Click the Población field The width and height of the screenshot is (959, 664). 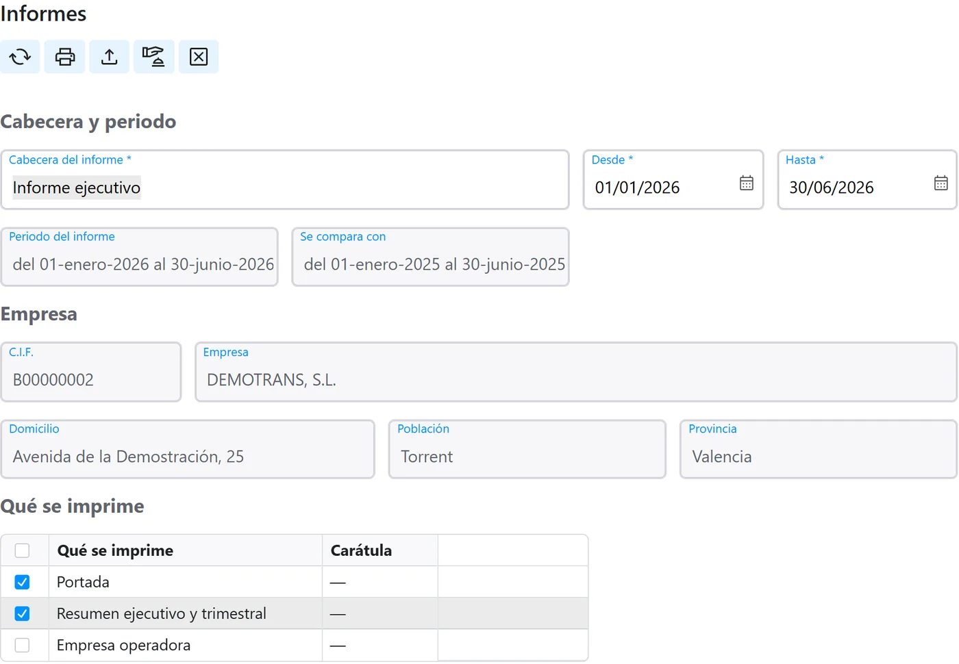(x=527, y=449)
